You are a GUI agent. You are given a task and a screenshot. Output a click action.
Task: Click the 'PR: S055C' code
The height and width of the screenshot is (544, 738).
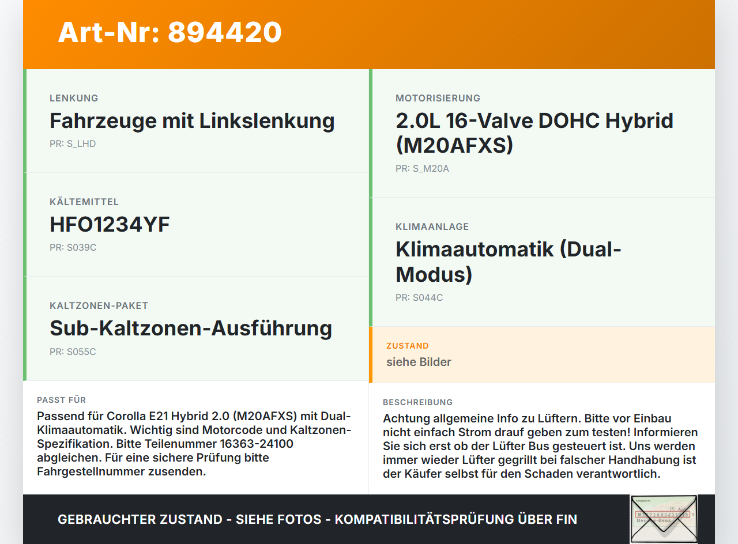point(73,352)
